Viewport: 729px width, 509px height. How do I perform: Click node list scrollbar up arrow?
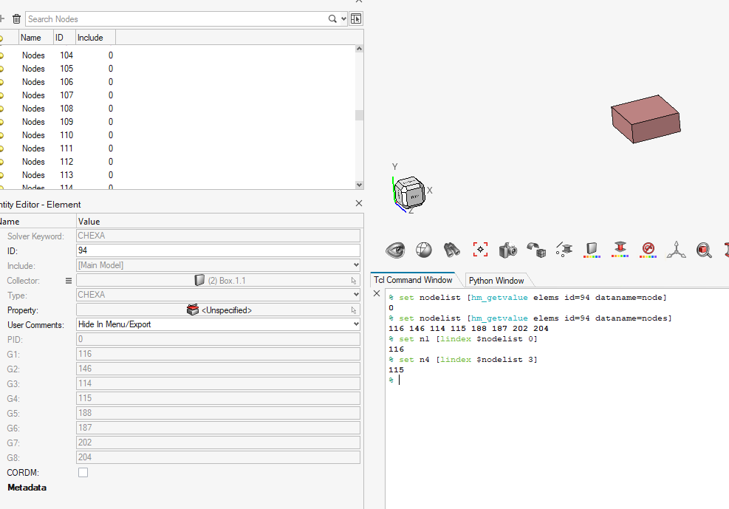pos(359,49)
